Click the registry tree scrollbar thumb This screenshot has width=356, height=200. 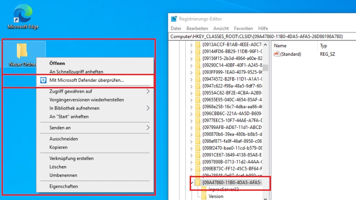click(265, 68)
